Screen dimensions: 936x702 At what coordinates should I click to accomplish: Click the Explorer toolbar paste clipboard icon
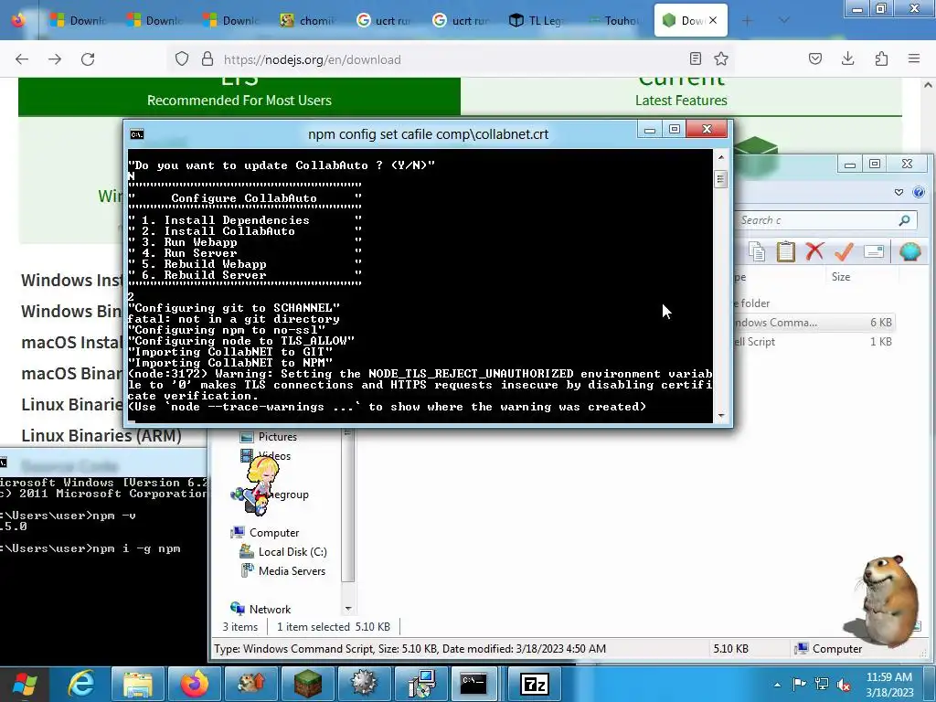tap(785, 251)
